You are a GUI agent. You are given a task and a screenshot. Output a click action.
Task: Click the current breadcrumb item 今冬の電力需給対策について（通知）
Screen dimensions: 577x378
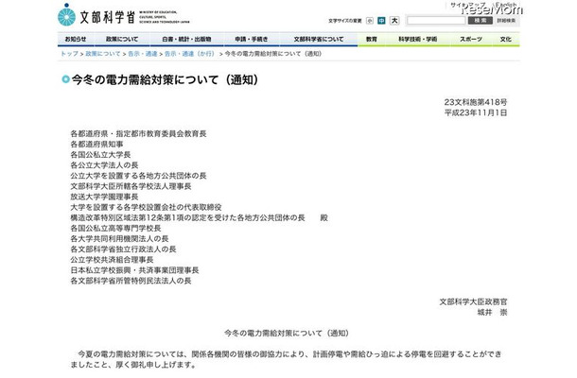point(273,54)
